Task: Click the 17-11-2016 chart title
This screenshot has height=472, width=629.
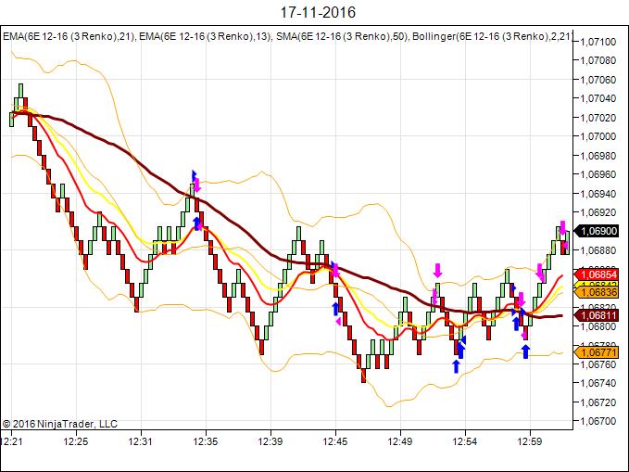Action: pyautogui.click(x=314, y=13)
